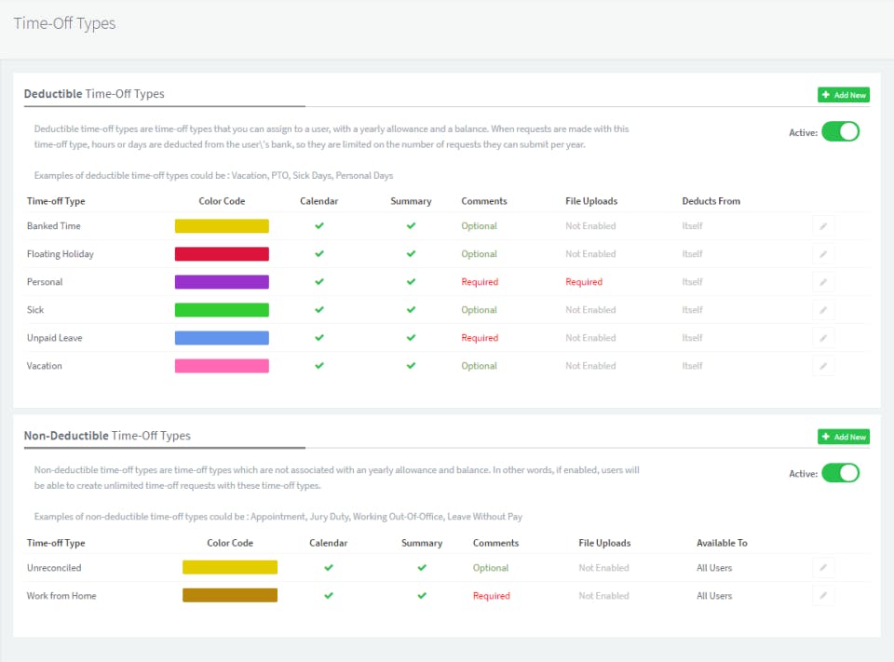
Task: Edit the Unreconciled time-off type
Action: (x=823, y=568)
